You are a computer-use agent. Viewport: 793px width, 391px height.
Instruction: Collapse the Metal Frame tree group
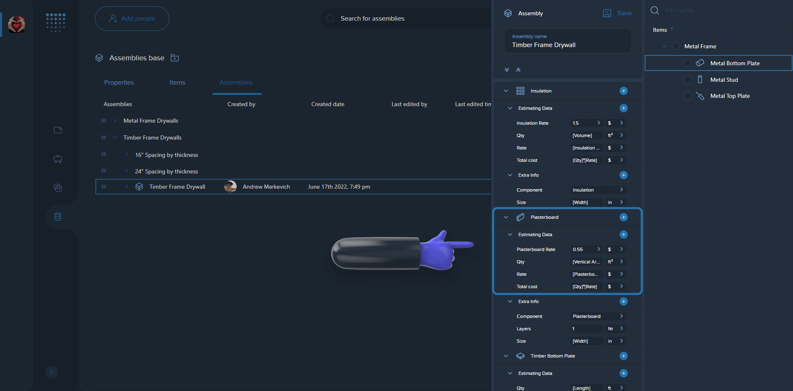[x=665, y=46]
